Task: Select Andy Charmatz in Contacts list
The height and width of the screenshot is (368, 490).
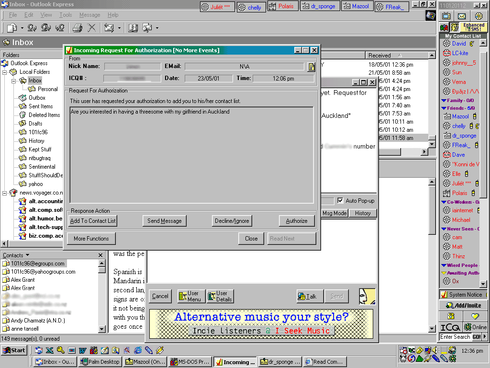Action: (38, 321)
